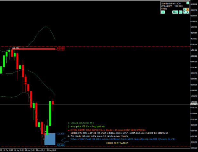
Task: Switch to chart layout 4
Action: coord(188,12)
